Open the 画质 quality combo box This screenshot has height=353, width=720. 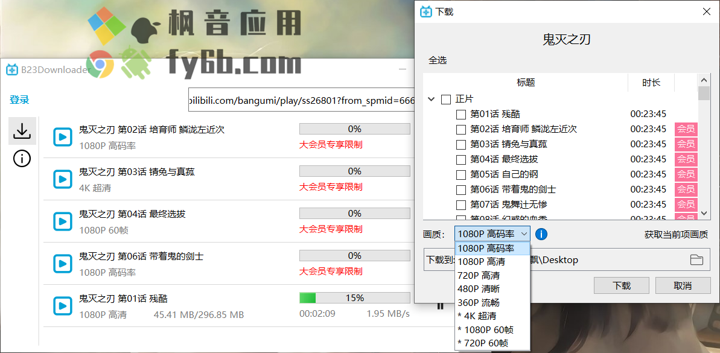pyautogui.click(x=492, y=234)
